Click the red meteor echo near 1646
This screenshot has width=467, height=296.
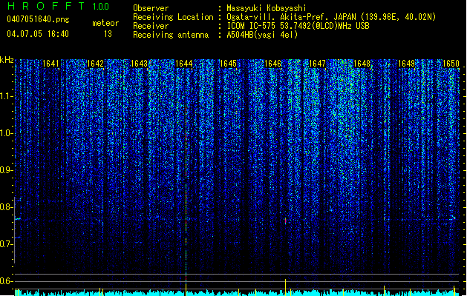pyautogui.click(x=285, y=221)
